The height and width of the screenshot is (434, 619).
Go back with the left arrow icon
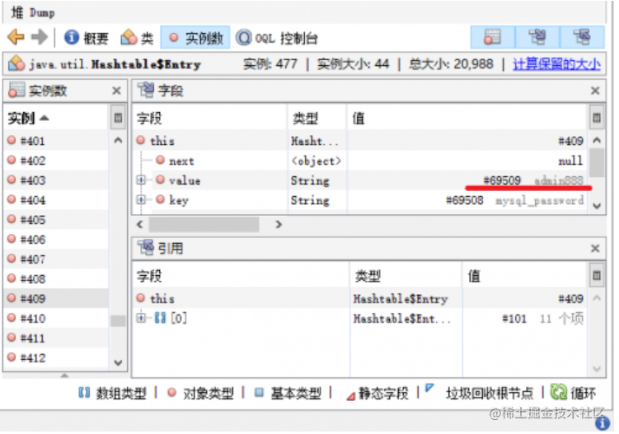tap(16, 38)
